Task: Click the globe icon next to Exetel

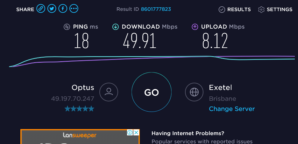Action: (194, 92)
